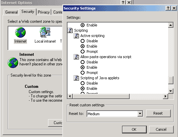Image resolution: width=178 pixels, height=137 pixels.
Task: Click the Reset button
Action: click(158, 113)
